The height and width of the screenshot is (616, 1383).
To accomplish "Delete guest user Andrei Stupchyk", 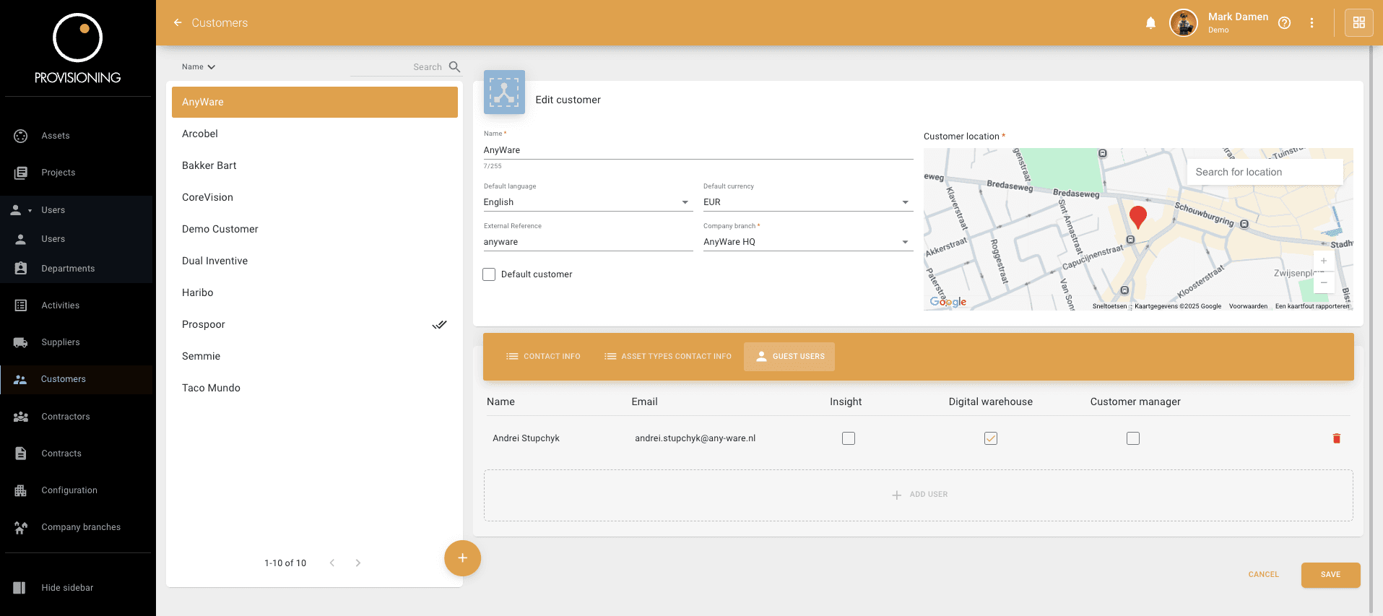I will [x=1336, y=438].
